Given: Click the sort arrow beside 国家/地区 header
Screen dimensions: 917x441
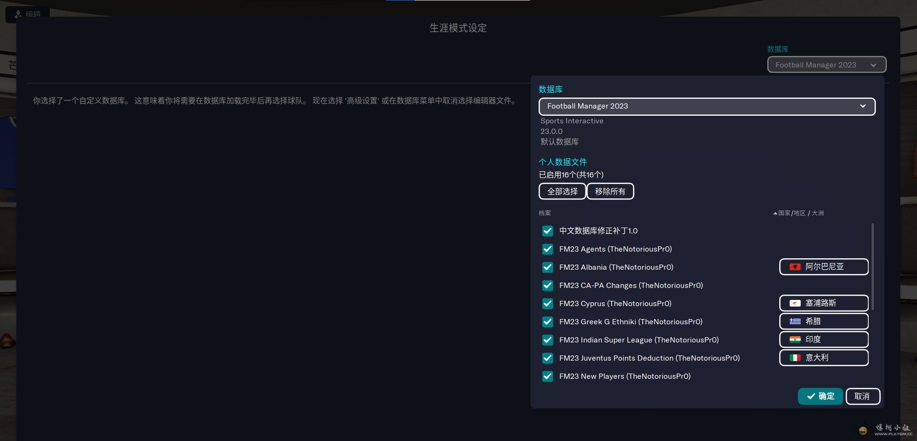Looking at the screenshot, I should (775, 213).
